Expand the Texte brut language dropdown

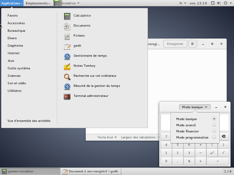pyautogui.click(x=107, y=137)
